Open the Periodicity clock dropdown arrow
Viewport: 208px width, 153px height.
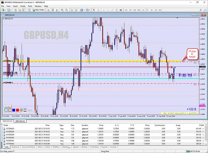pyautogui.click(x=84, y=10)
